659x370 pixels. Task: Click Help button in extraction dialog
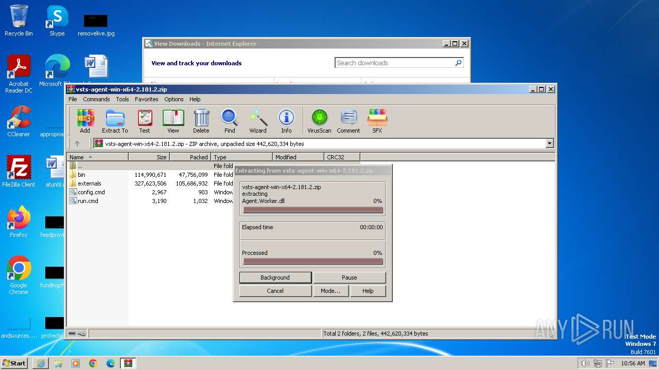(x=368, y=291)
